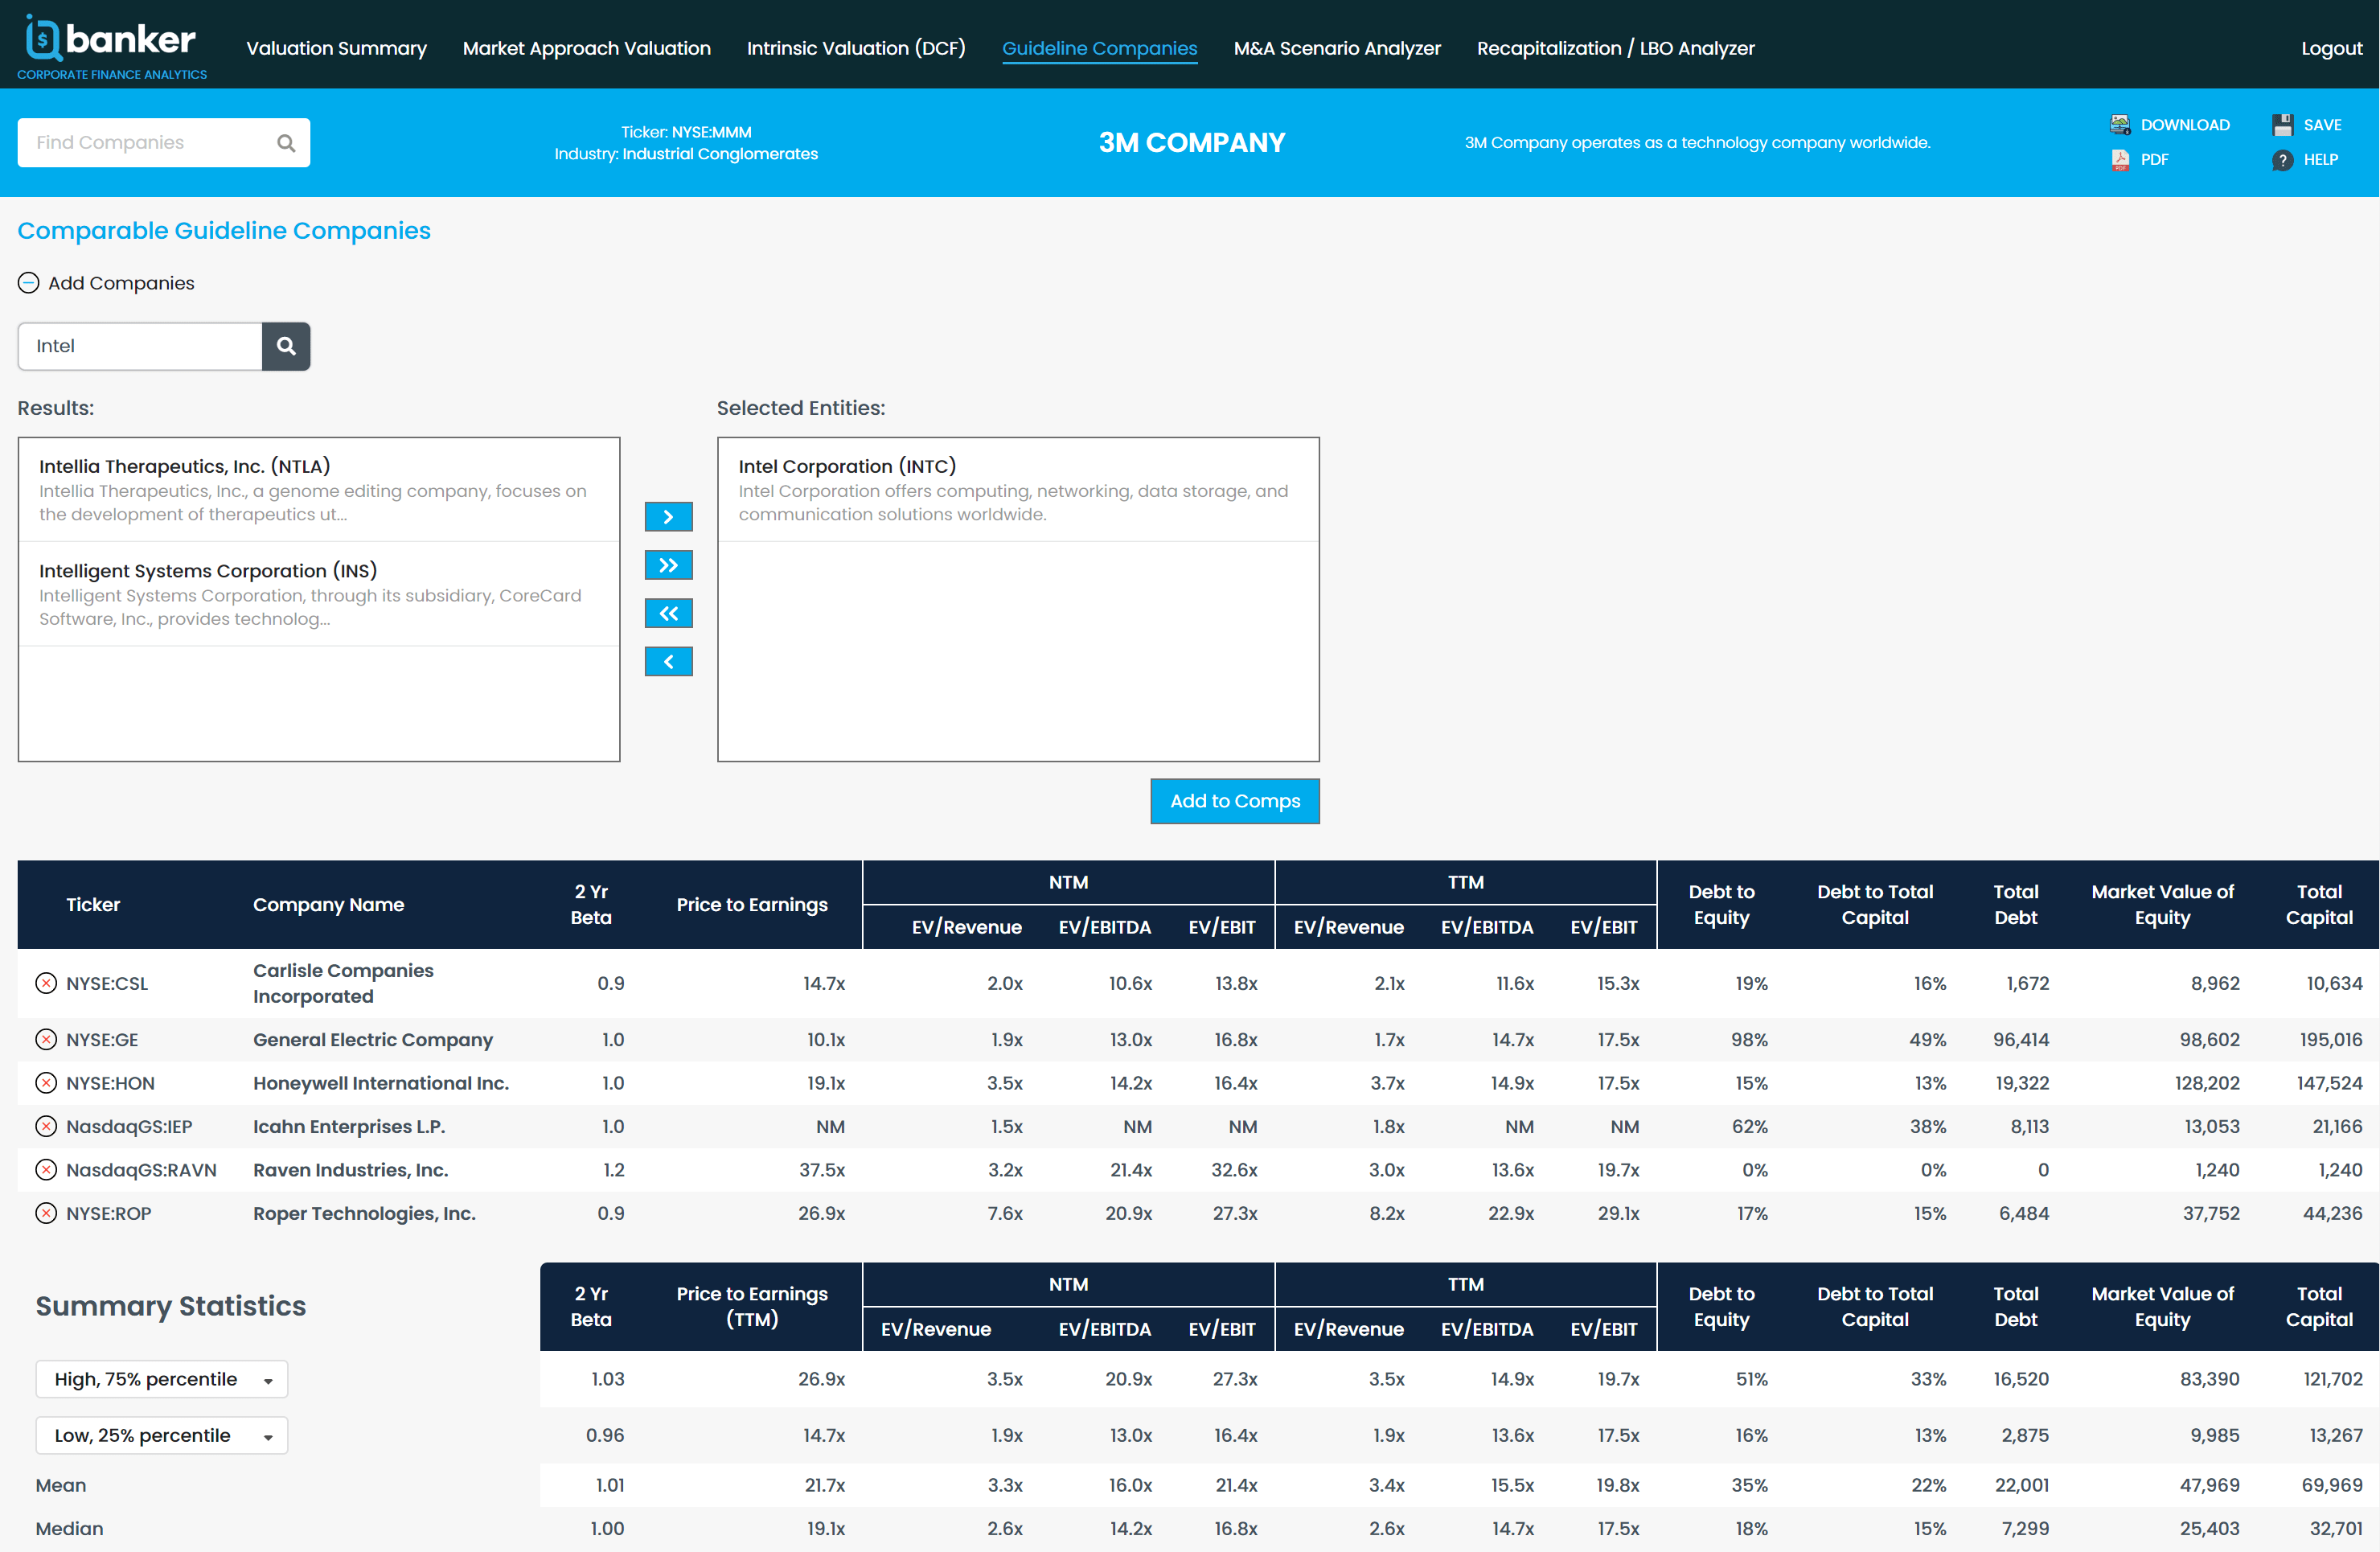
Task: Click Ticker: NYSE:MMM text
Action: pyautogui.click(x=686, y=132)
